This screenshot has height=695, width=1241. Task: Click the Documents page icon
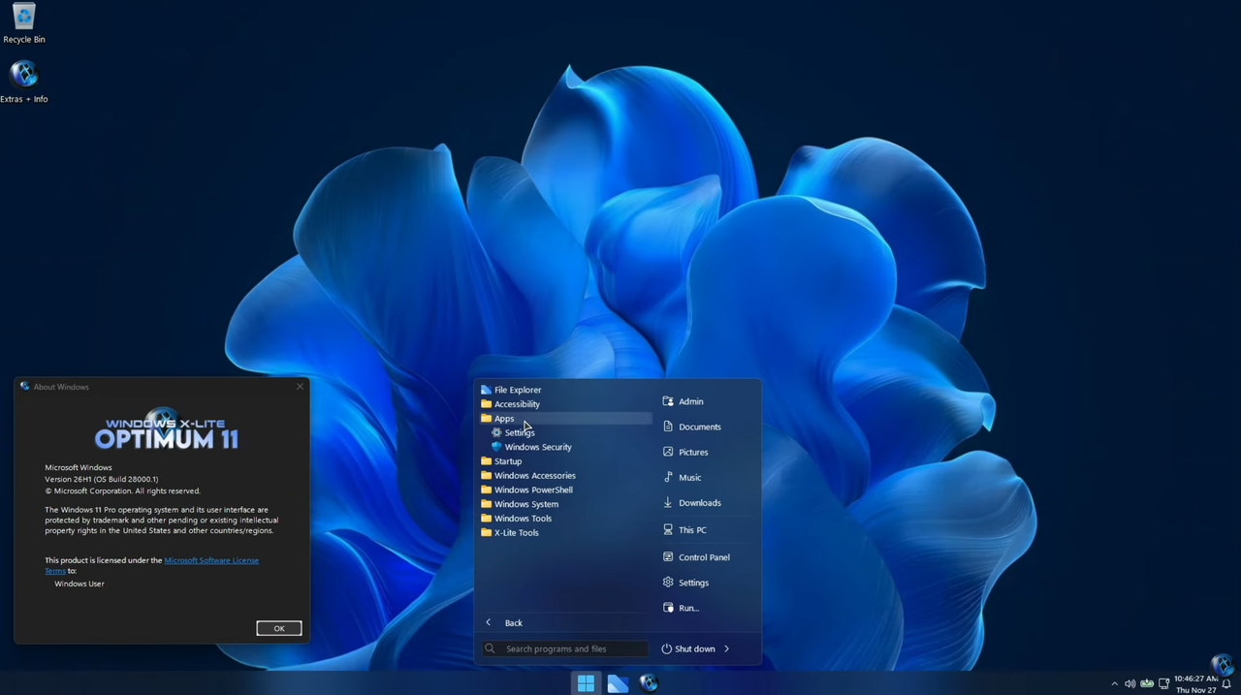668,426
